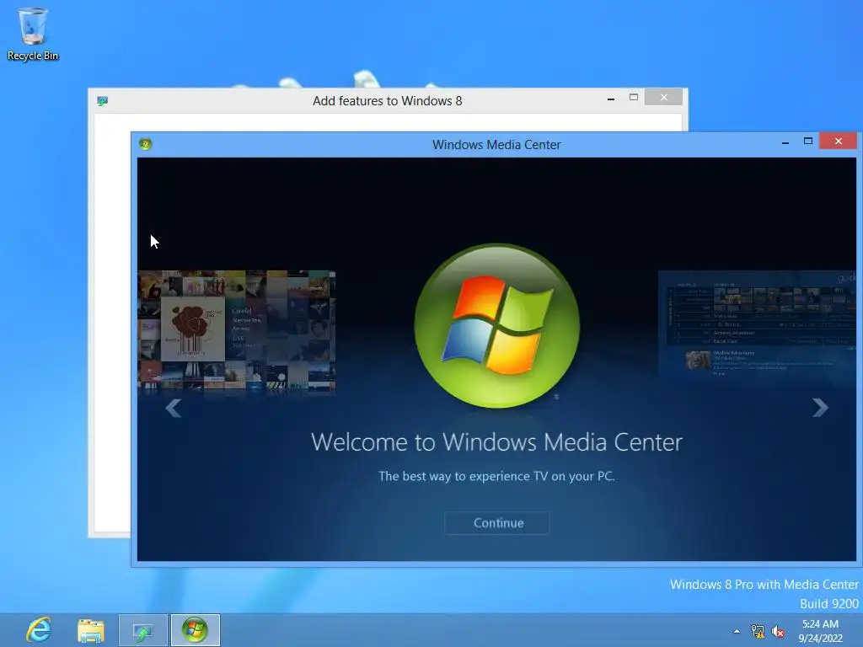This screenshot has height=647, width=863.
Task: Select the album art collage thumbnail
Action: (x=236, y=329)
